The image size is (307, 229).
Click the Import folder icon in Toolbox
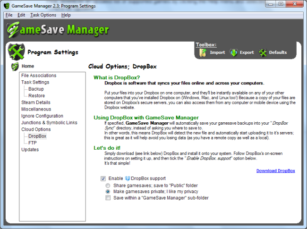tap(203, 52)
